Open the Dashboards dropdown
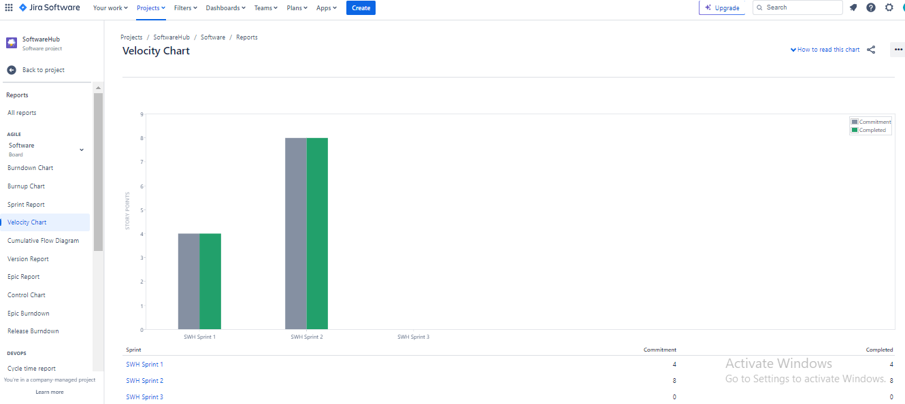Image resolution: width=905 pixels, height=404 pixels. 226,7
